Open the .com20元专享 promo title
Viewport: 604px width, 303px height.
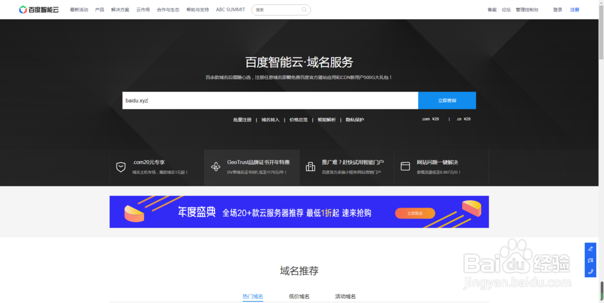(149, 162)
